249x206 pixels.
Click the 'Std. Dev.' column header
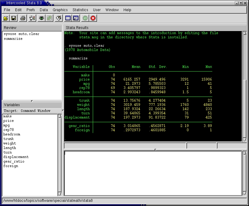point(158,67)
